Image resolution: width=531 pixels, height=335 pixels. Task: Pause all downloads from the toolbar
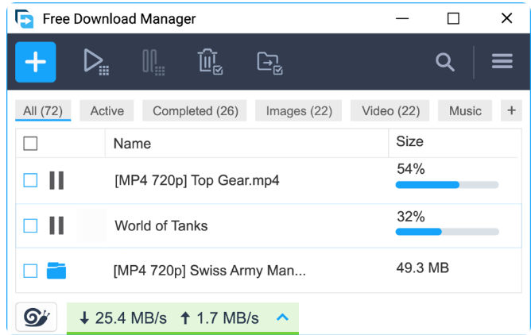(153, 62)
